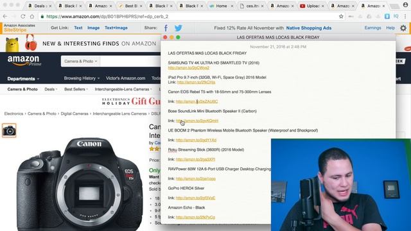Click the address bar URL

pos(107,17)
